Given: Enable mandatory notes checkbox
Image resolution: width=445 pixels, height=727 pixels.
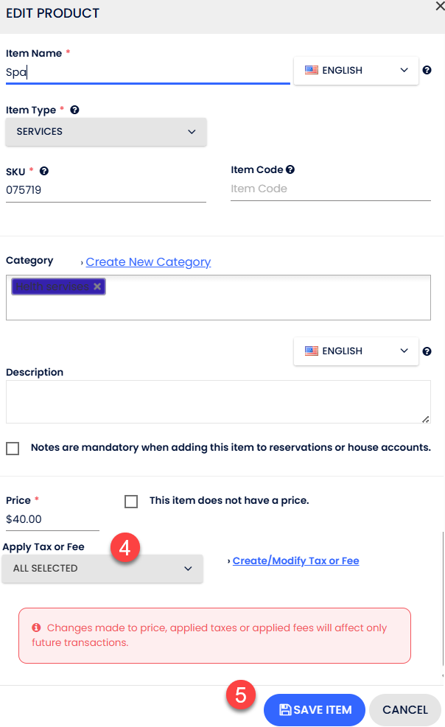Looking at the screenshot, I should (13, 448).
